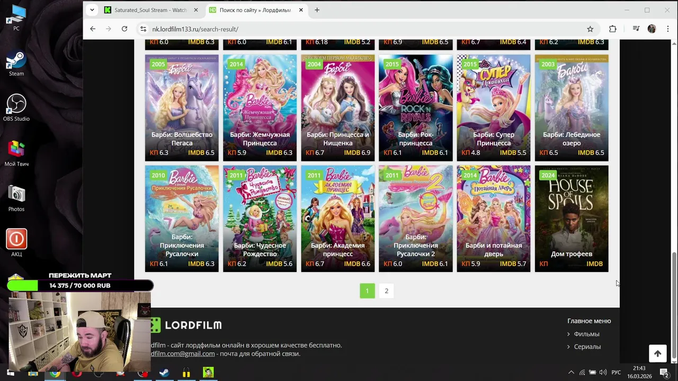Jump to top with the arrow button
The height and width of the screenshot is (381, 678).
[657, 353]
